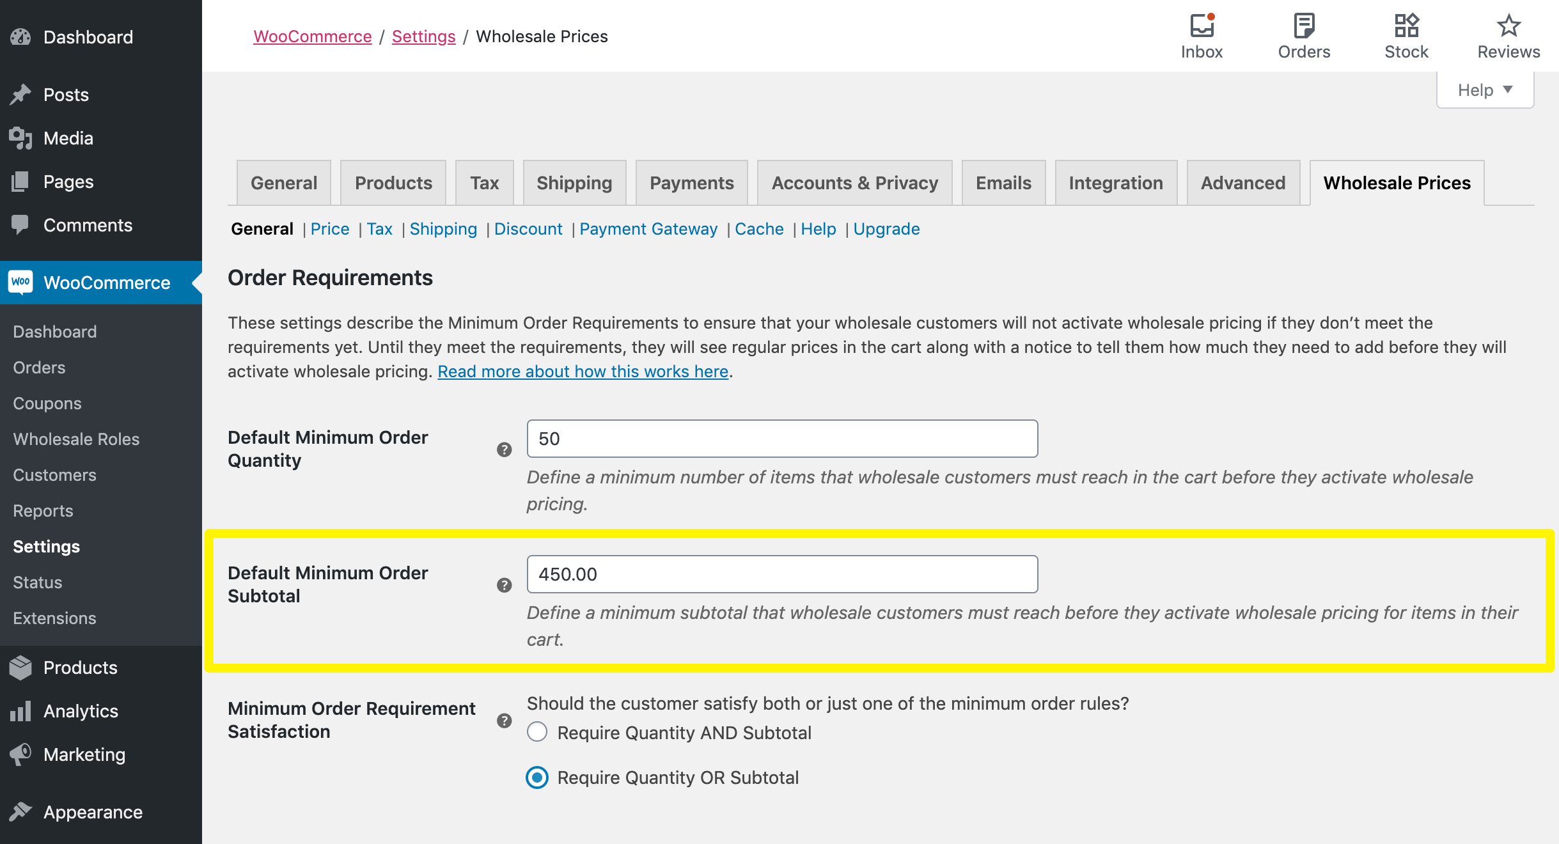
Task: Open the Tax sub-section link
Action: coord(379,229)
